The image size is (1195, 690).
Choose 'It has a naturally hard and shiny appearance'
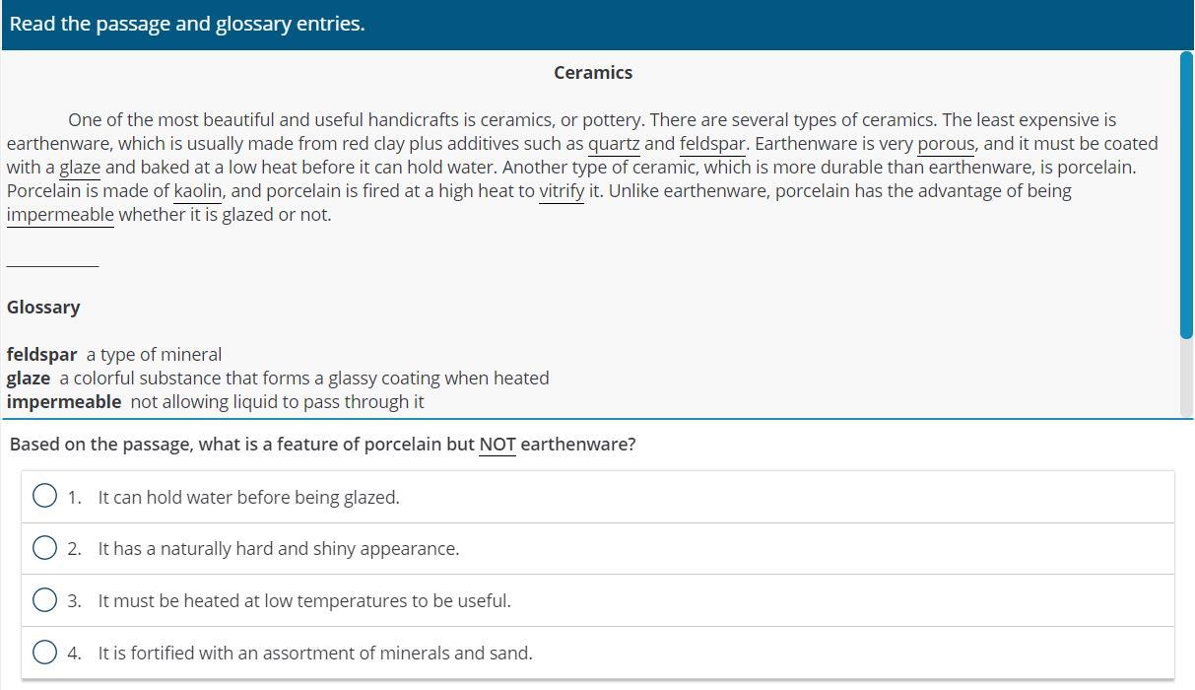click(278, 548)
